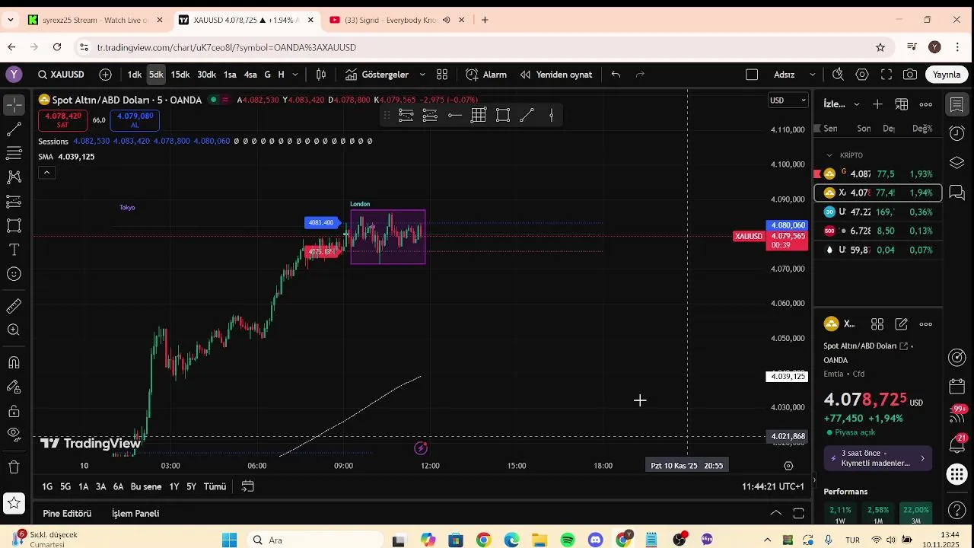This screenshot has width=974, height=548.
Task: Toggle stay in drawing mode
Action: pyautogui.click(x=14, y=387)
